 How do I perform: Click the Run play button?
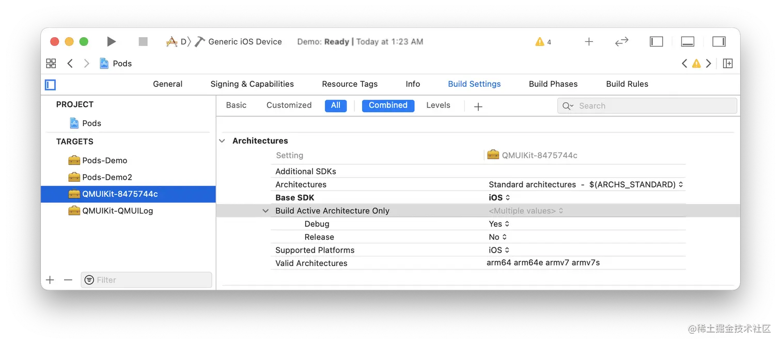pos(111,41)
